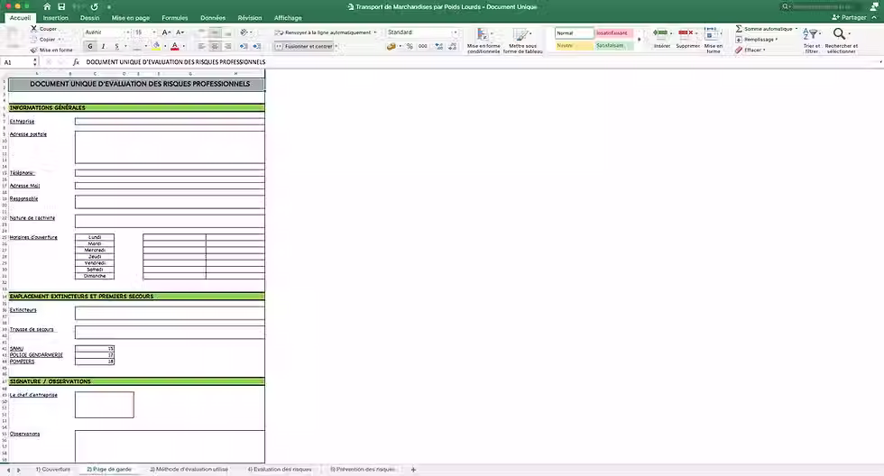Increase font size with A up

coord(166,32)
